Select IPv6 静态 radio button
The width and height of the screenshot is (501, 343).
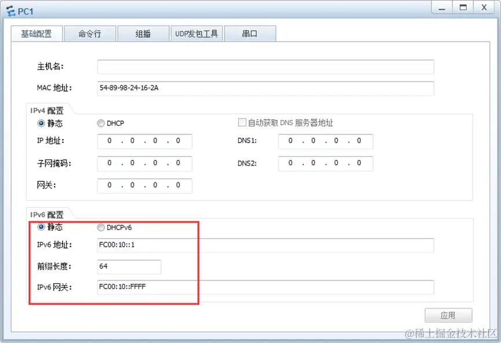tap(41, 227)
